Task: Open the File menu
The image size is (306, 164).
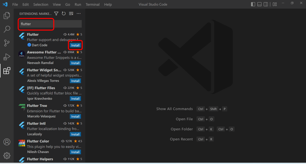Action: (x=15, y=4)
